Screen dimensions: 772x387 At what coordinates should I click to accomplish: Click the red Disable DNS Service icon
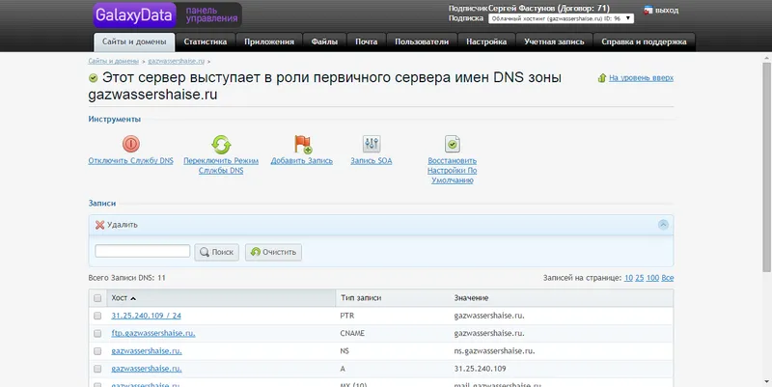pos(131,144)
